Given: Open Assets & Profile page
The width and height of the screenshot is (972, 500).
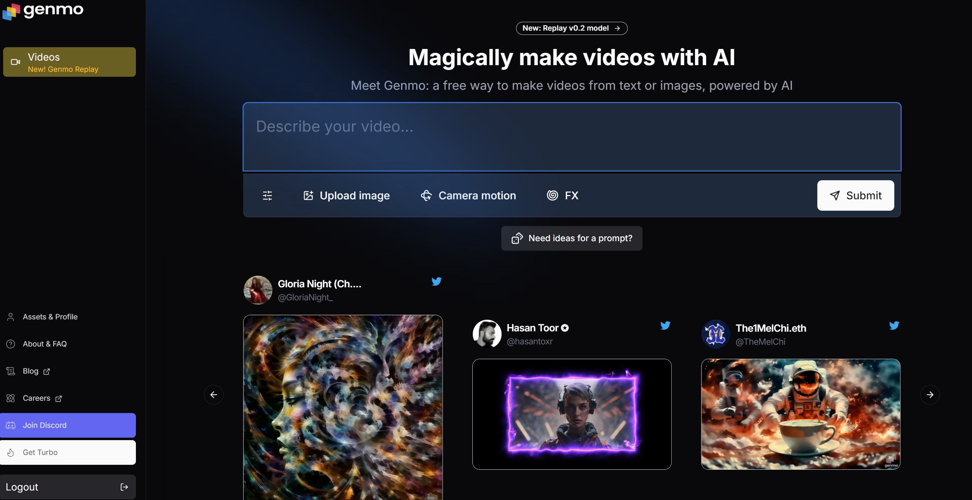Looking at the screenshot, I should (50, 317).
